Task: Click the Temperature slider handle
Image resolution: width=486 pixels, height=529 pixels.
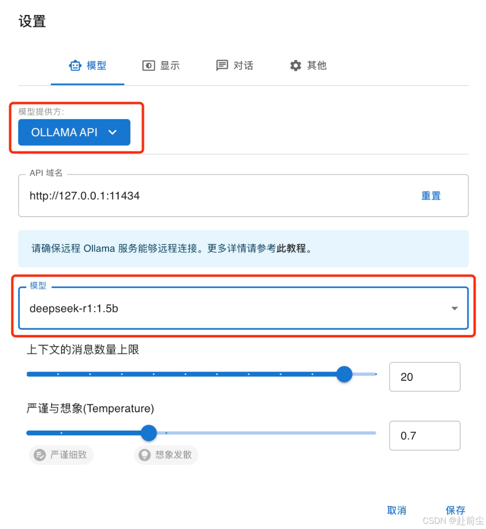Action: [x=149, y=433]
